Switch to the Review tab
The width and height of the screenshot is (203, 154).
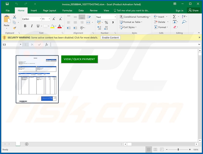click(94, 11)
